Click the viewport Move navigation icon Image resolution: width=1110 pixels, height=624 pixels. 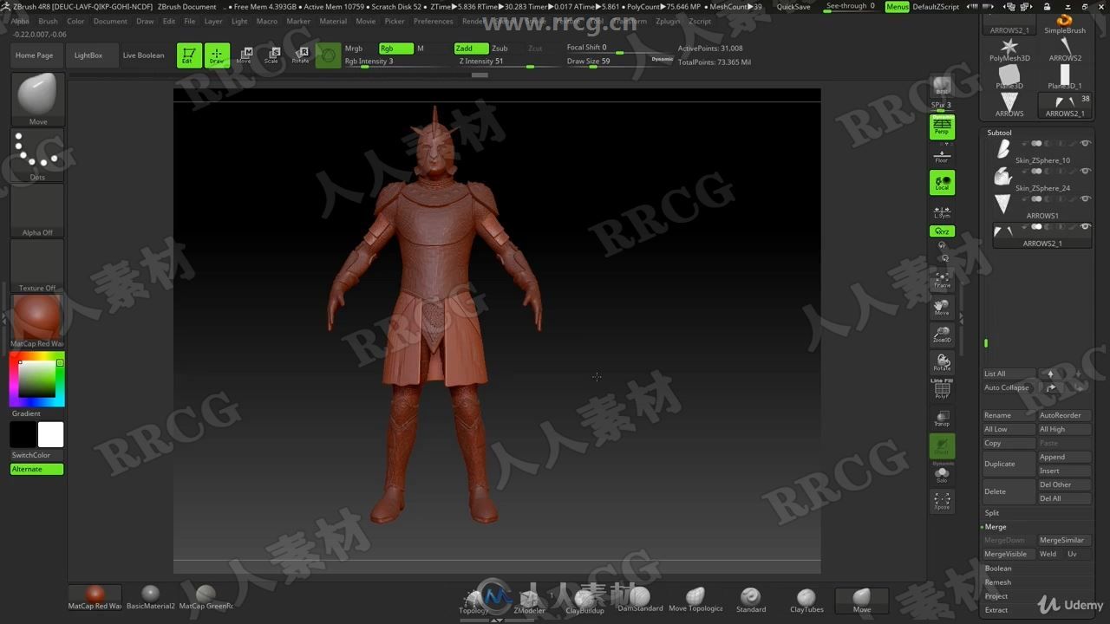pyautogui.click(x=942, y=307)
